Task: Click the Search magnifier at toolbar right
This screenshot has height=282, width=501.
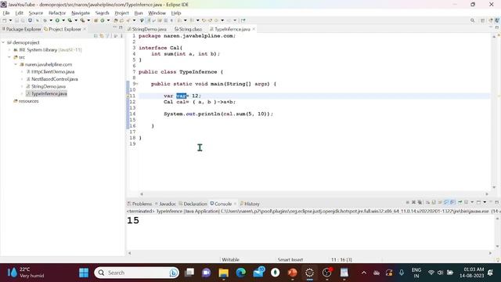Action: click(472, 20)
